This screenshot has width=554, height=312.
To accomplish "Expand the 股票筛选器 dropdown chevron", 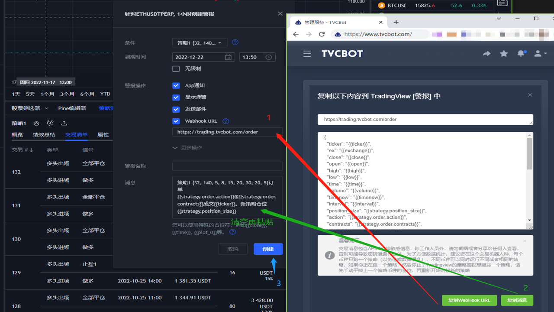I will (47, 108).
